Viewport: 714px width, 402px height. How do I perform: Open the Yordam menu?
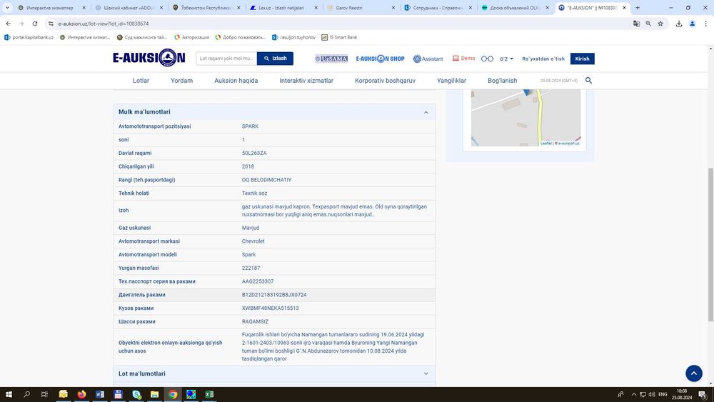(x=181, y=81)
